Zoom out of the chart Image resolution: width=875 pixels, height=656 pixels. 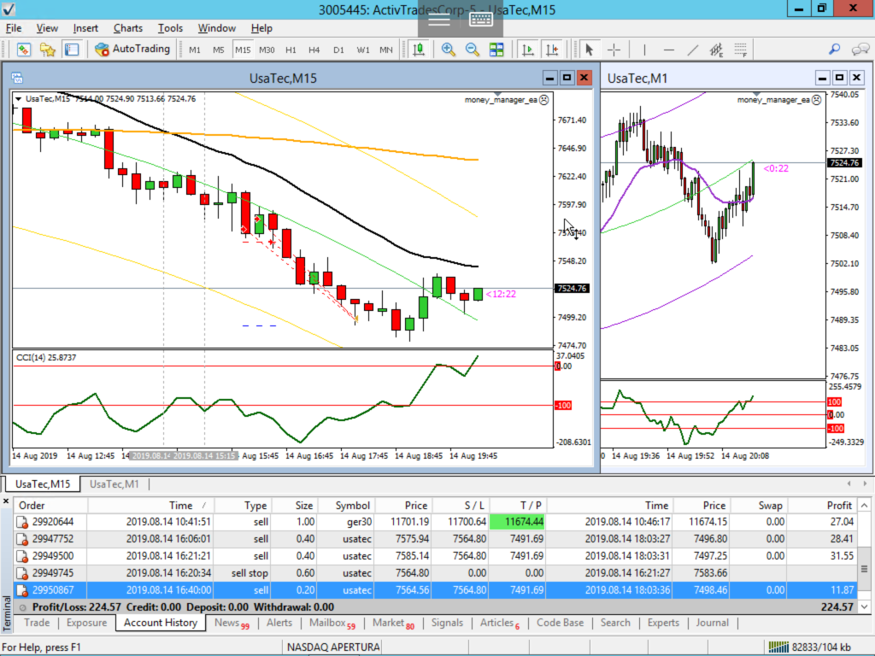[472, 50]
